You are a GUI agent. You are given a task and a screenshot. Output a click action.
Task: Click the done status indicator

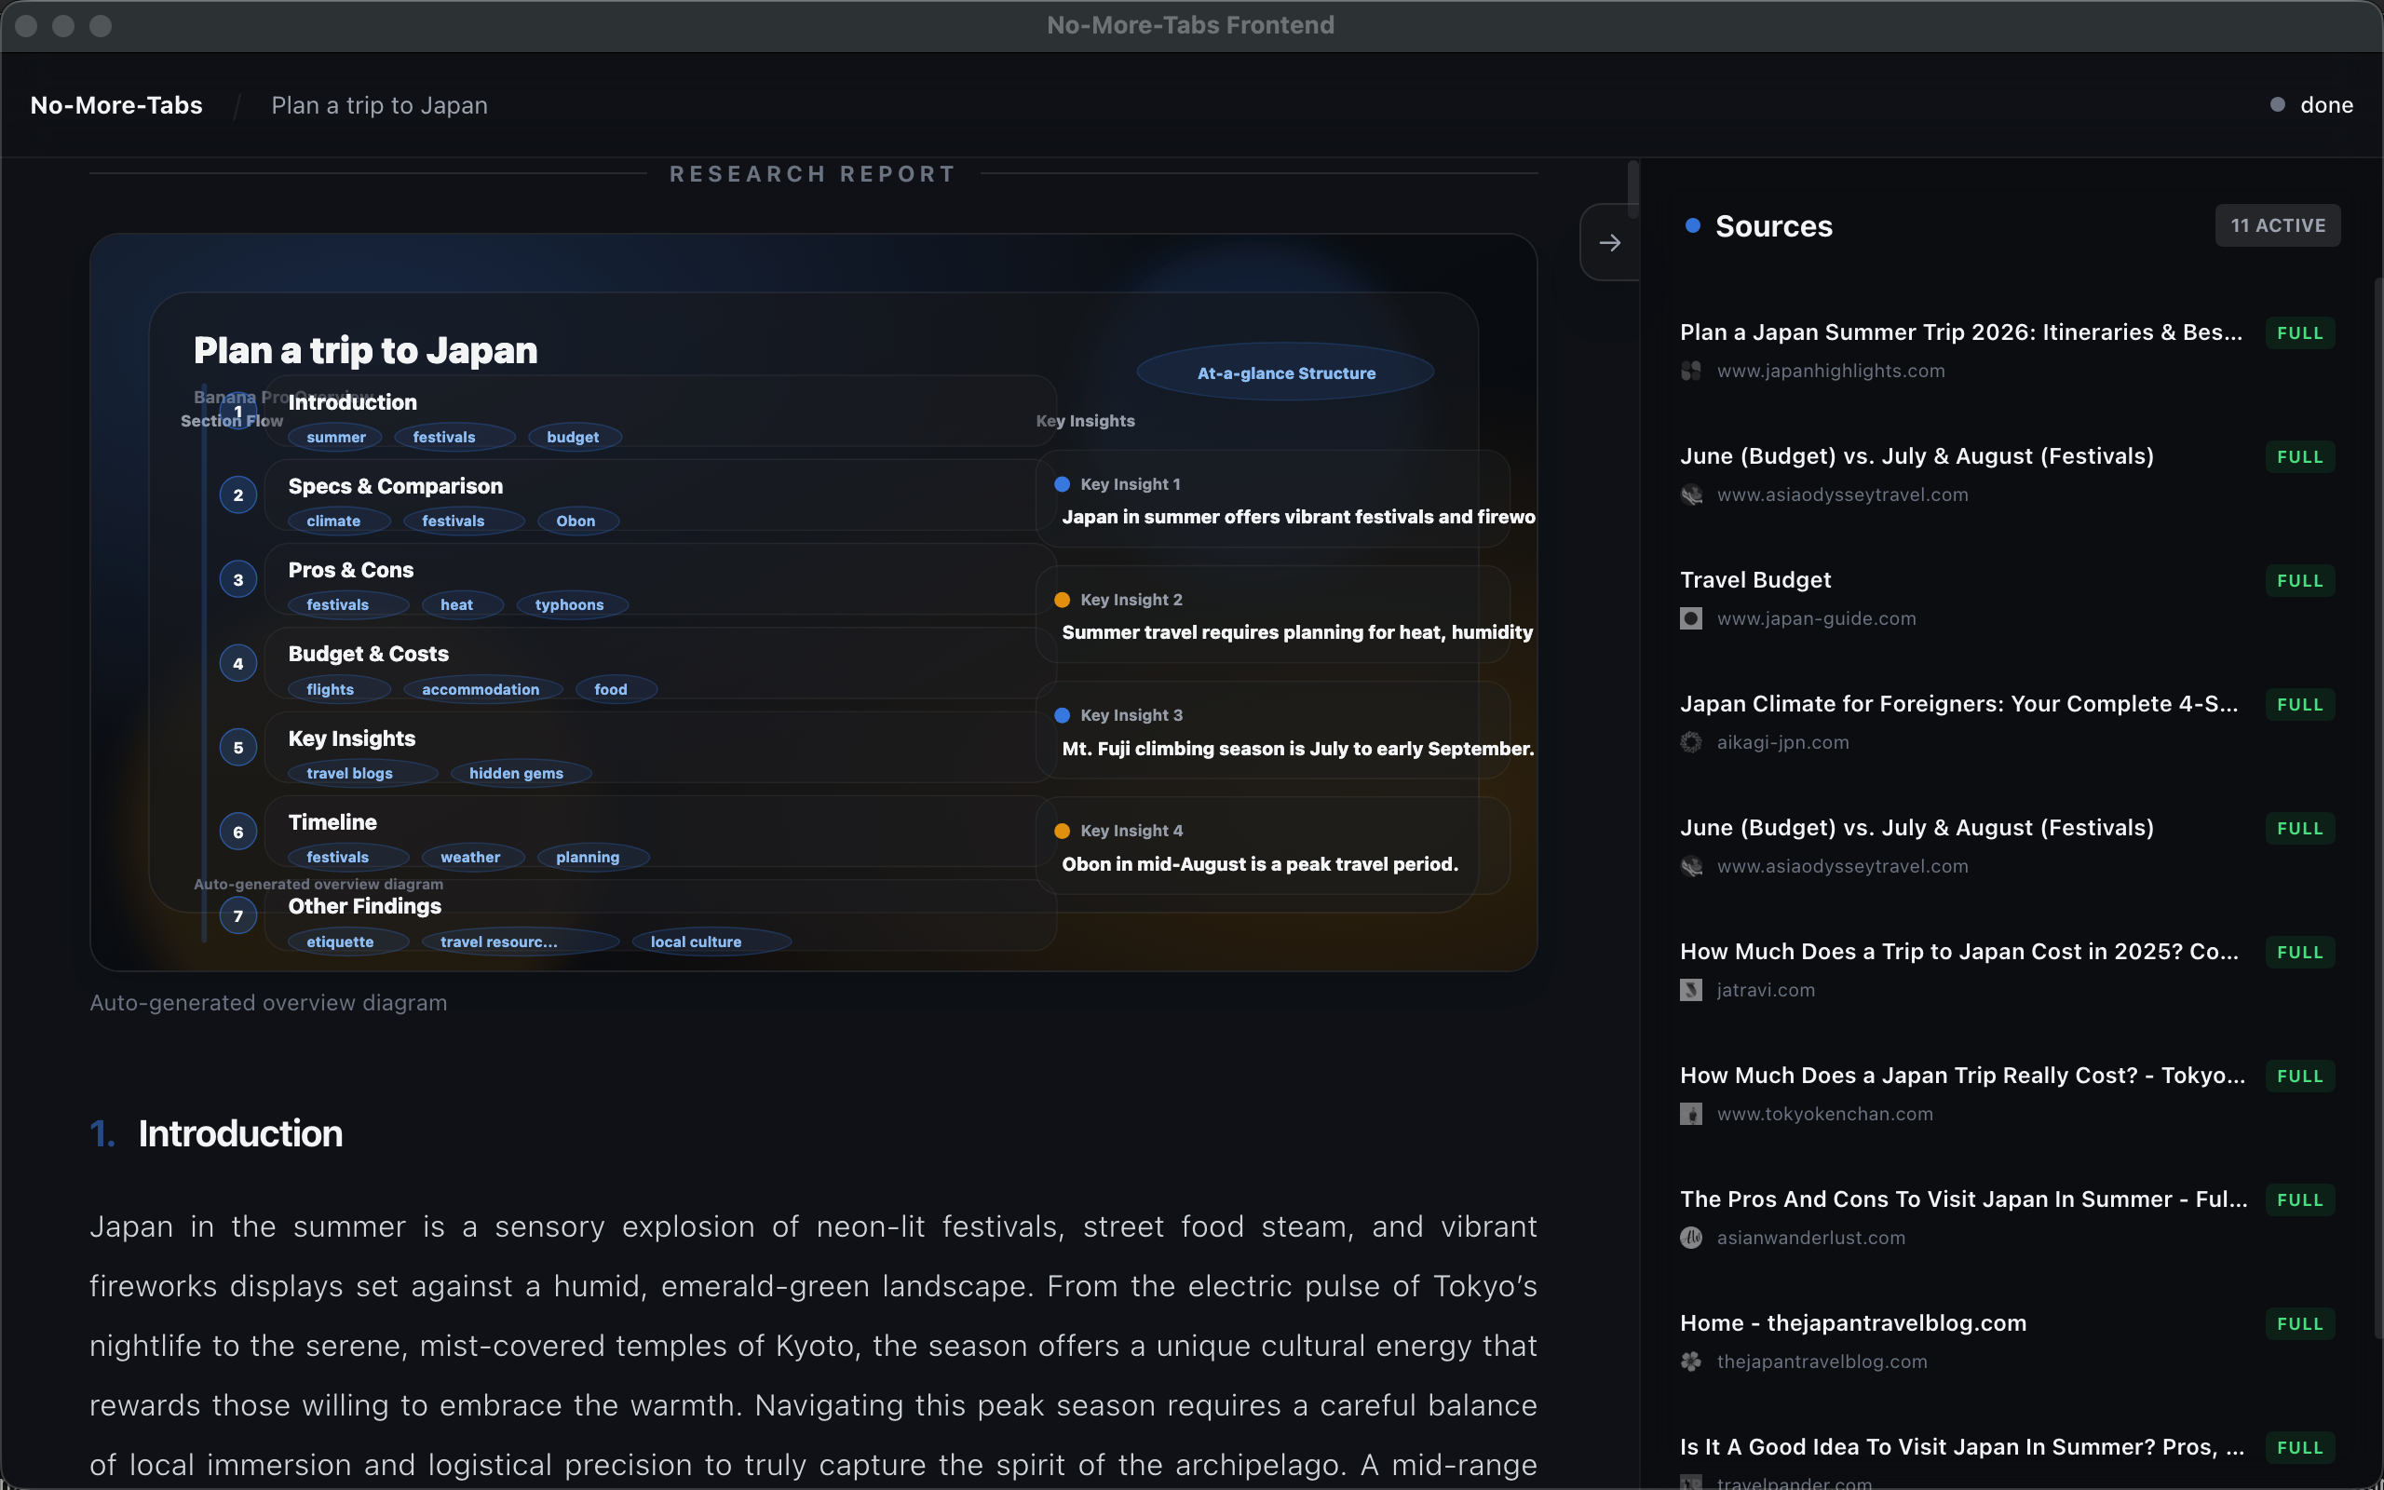pyautogui.click(x=2311, y=105)
